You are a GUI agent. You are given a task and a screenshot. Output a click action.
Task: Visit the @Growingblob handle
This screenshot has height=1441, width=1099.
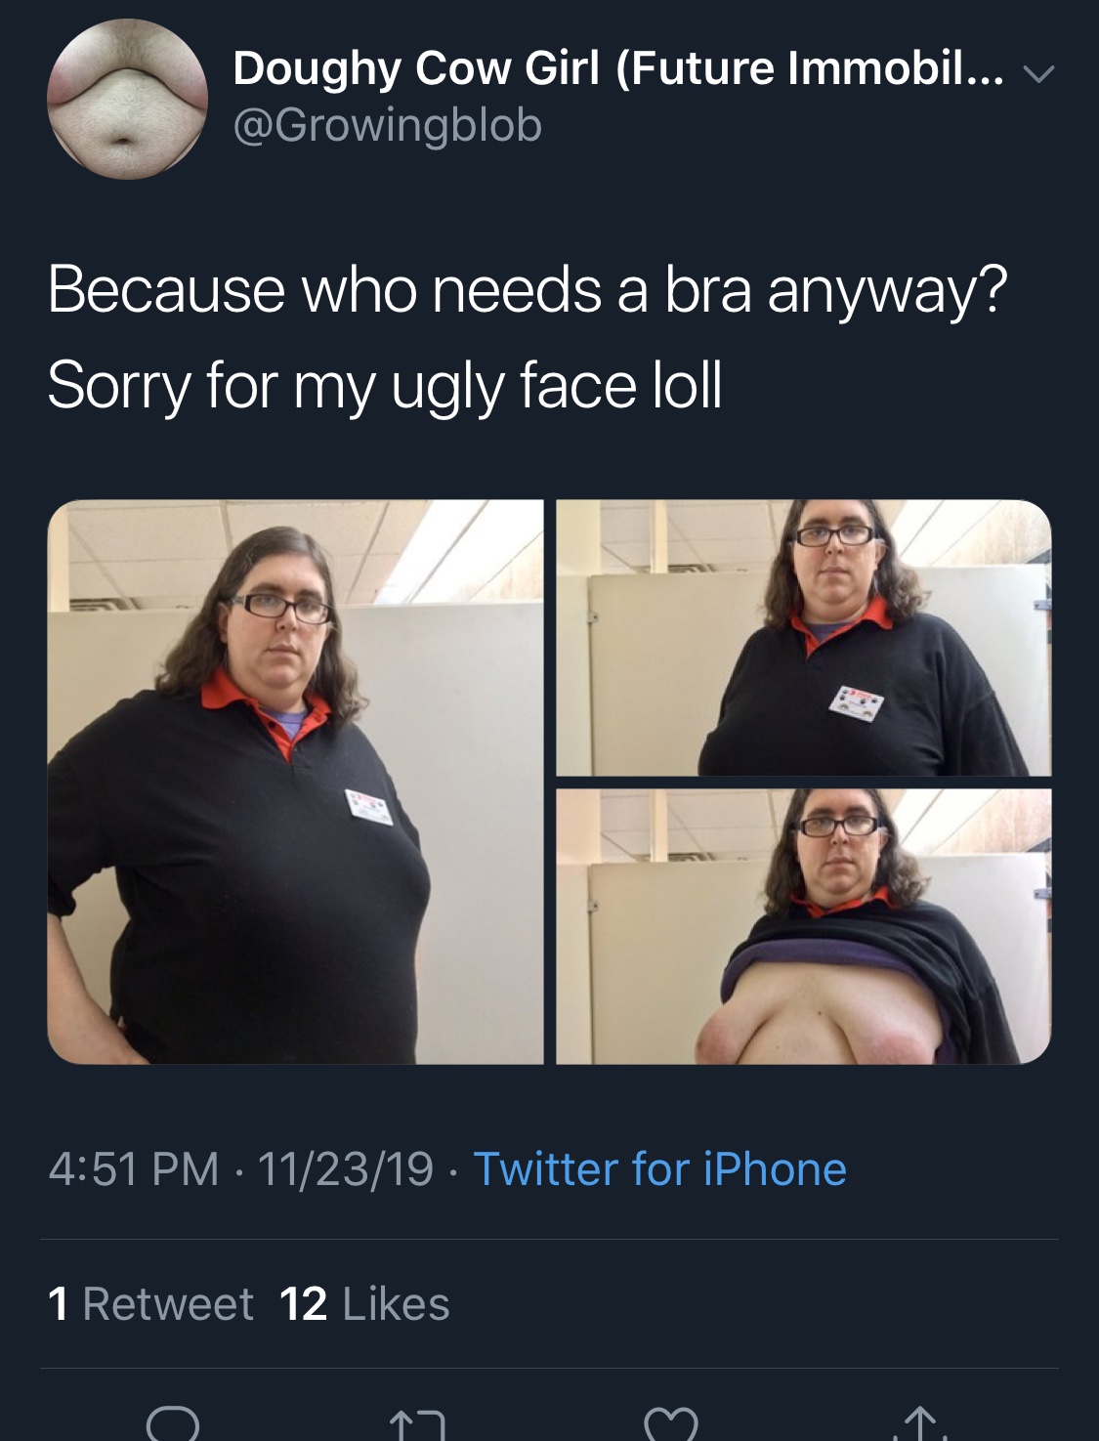387,125
